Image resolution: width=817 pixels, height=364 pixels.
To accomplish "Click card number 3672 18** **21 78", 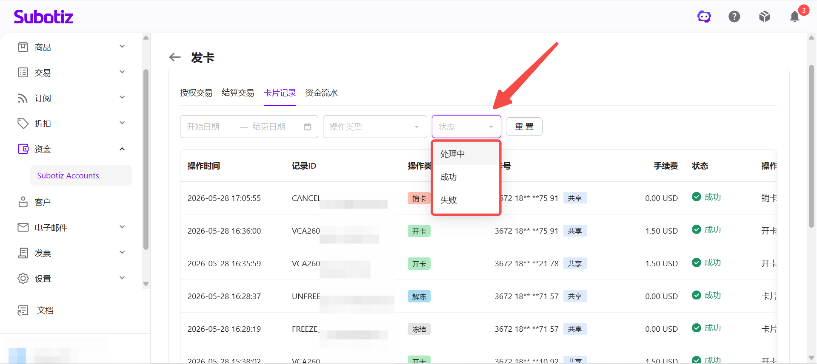I will pyautogui.click(x=526, y=263).
